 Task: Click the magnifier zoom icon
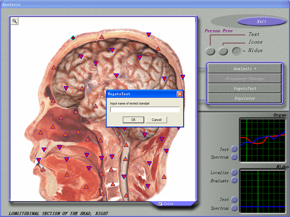(14, 21)
